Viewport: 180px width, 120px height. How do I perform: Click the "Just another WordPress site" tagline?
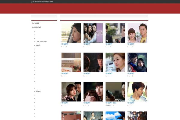42,1
